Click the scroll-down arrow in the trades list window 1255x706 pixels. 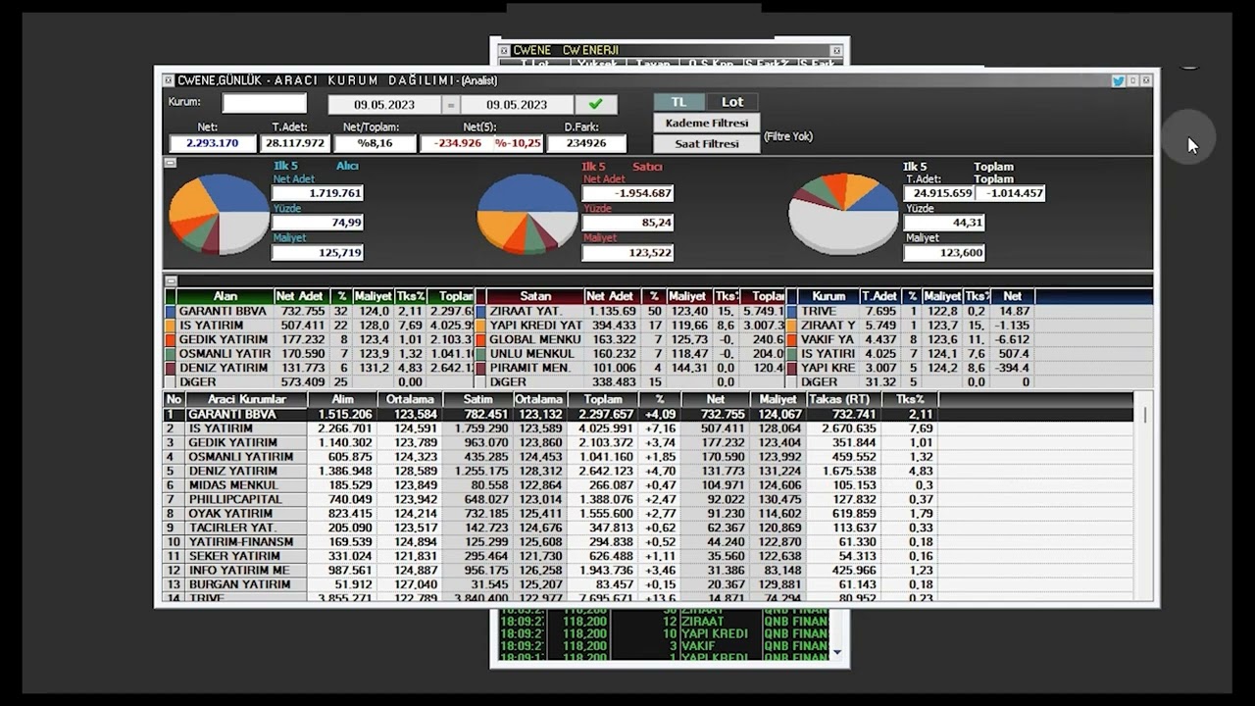click(x=837, y=651)
